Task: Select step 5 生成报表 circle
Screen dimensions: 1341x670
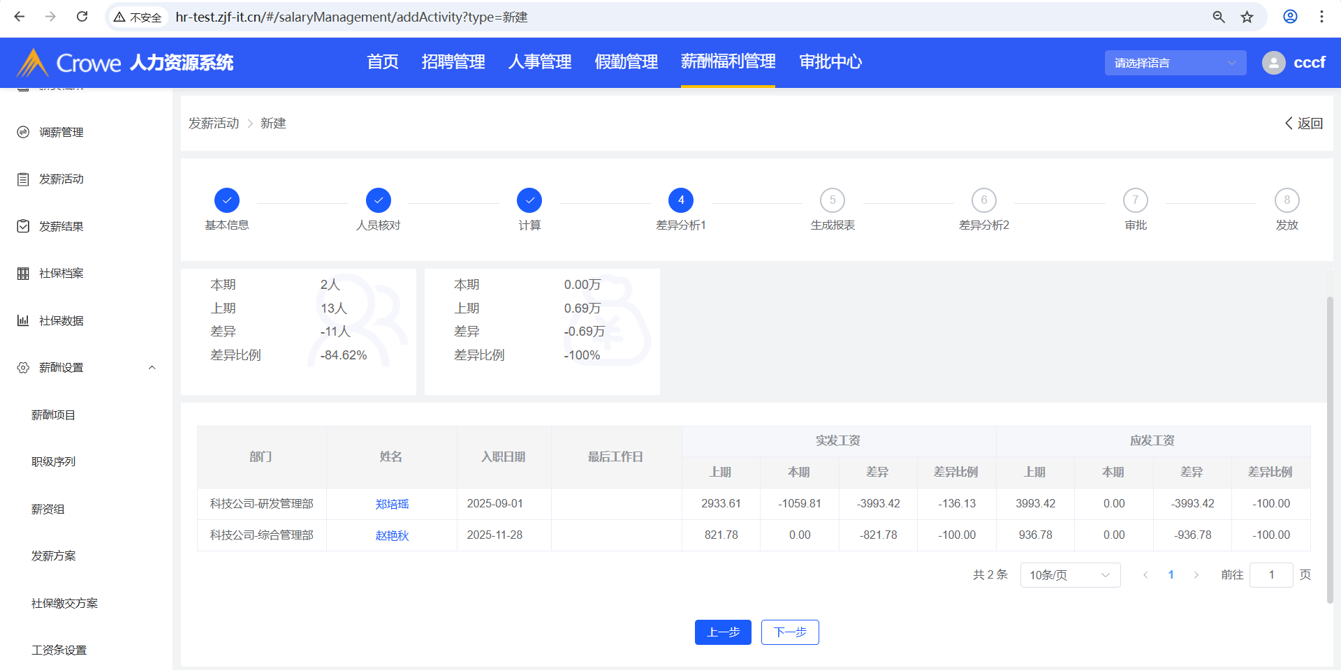Action: click(x=832, y=200)
